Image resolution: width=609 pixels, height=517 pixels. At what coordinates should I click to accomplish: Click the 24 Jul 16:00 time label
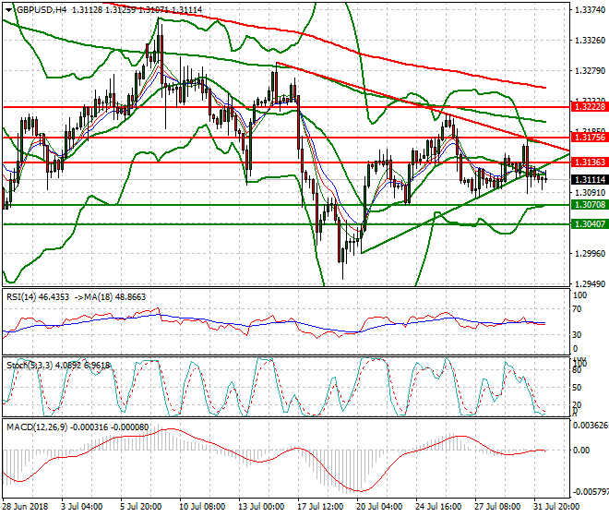(x=438, y=507)
